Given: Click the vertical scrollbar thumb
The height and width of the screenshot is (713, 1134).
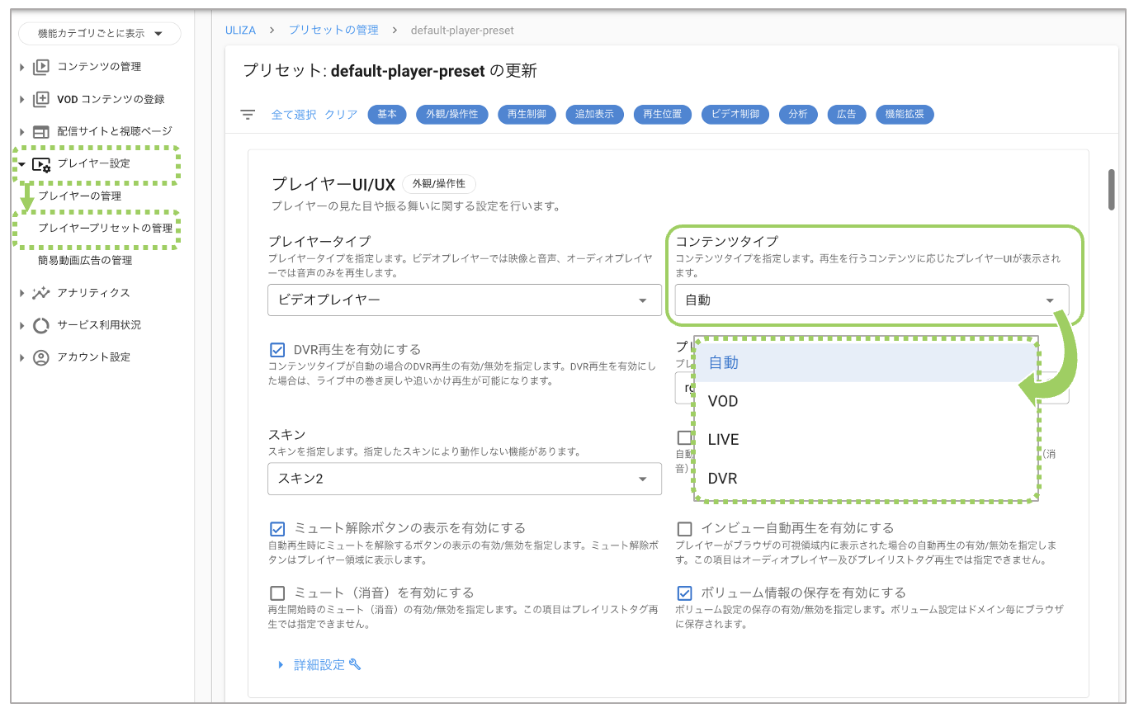Looking at the screenshot, I should click(1112, 190).
